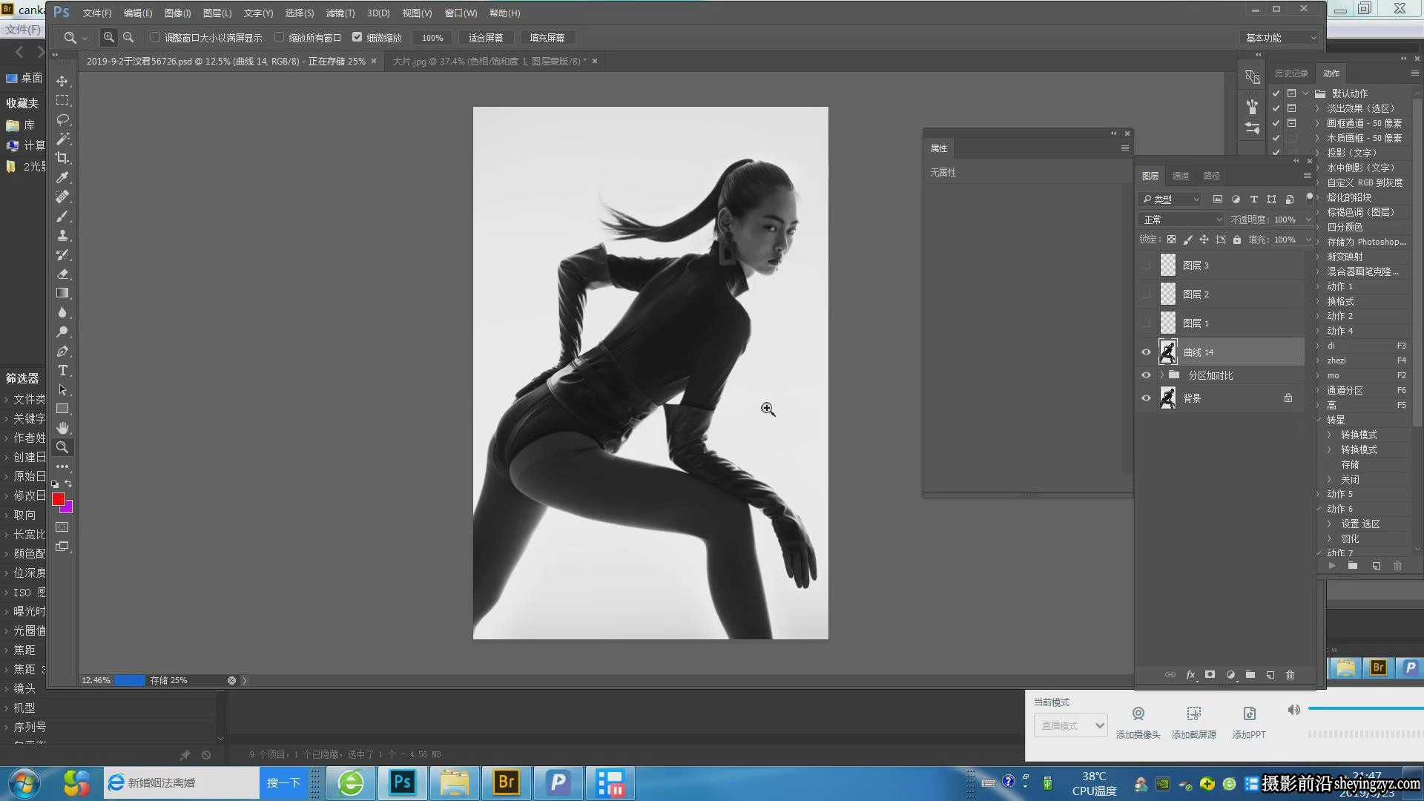This screenshot has height=801, width=1424.
Task: Click the zoom-in magnifier in options bar
Action: pos(109,37)
